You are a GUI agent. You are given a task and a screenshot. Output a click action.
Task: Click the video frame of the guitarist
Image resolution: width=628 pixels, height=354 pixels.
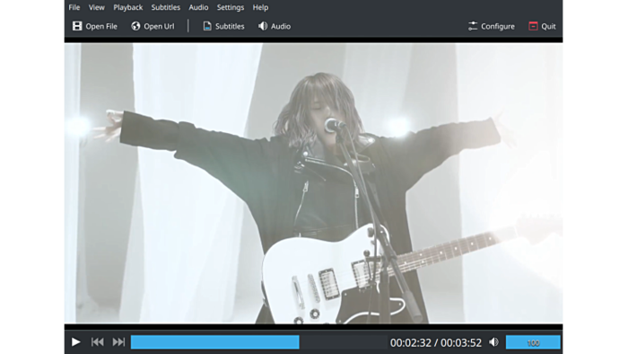[x=314, y=183]
